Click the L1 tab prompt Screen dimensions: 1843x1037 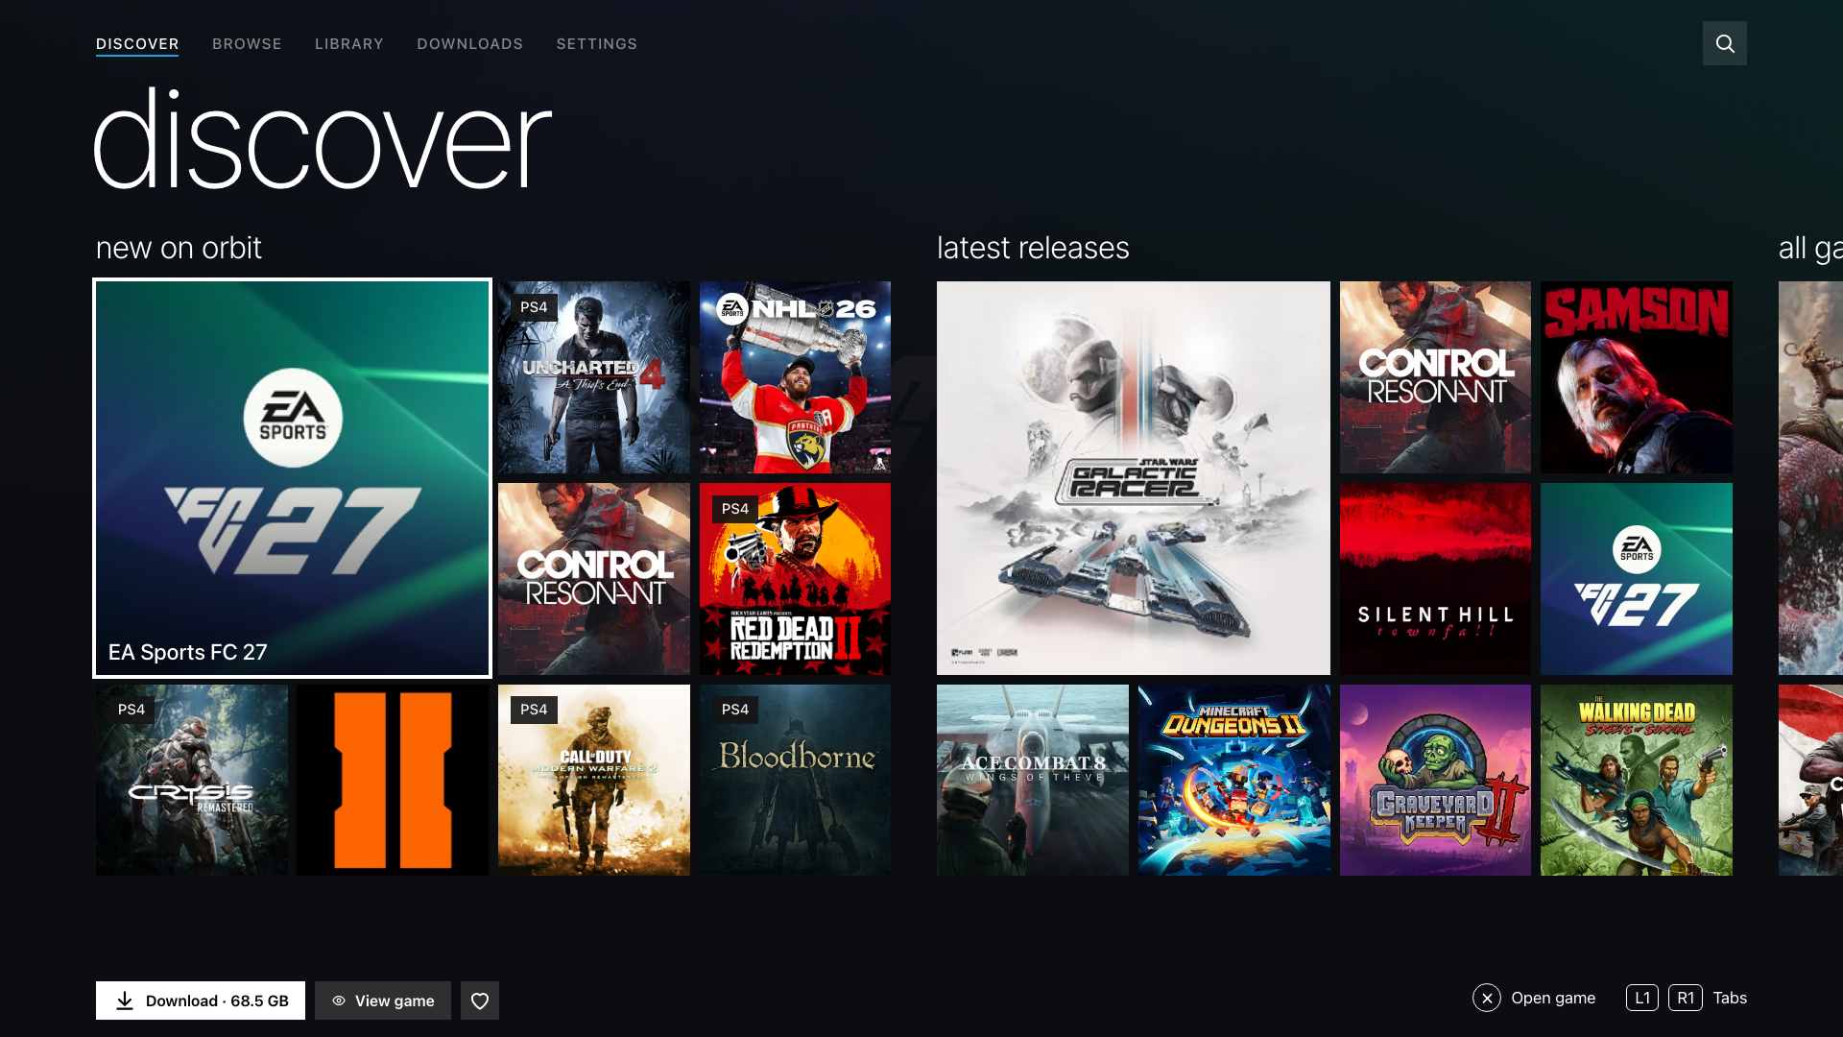(x=1642, y=998)
